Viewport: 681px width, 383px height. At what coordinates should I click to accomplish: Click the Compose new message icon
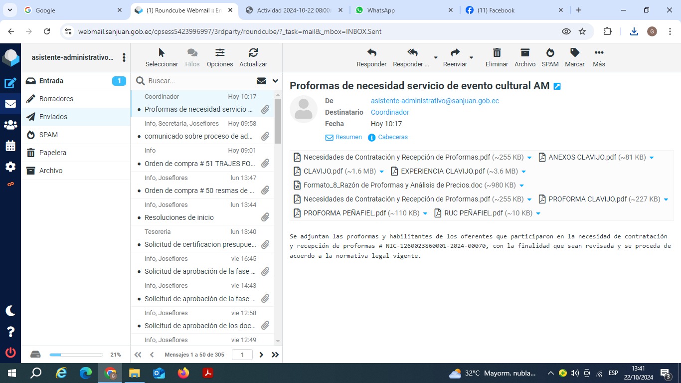pyautogui.click(x=10, y=83)
